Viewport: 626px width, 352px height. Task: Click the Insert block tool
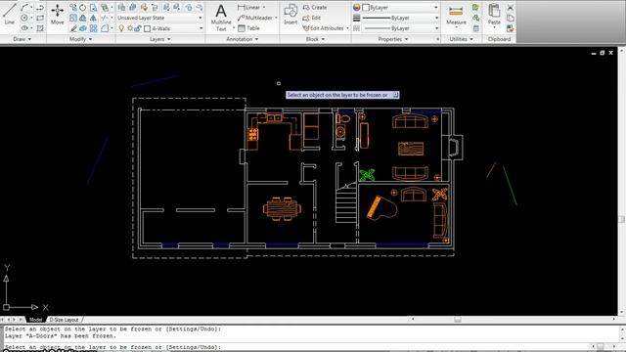(x=291, y=15)
